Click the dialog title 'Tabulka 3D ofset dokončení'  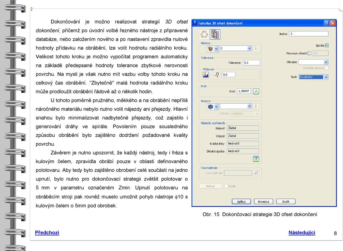coord(220,23)
